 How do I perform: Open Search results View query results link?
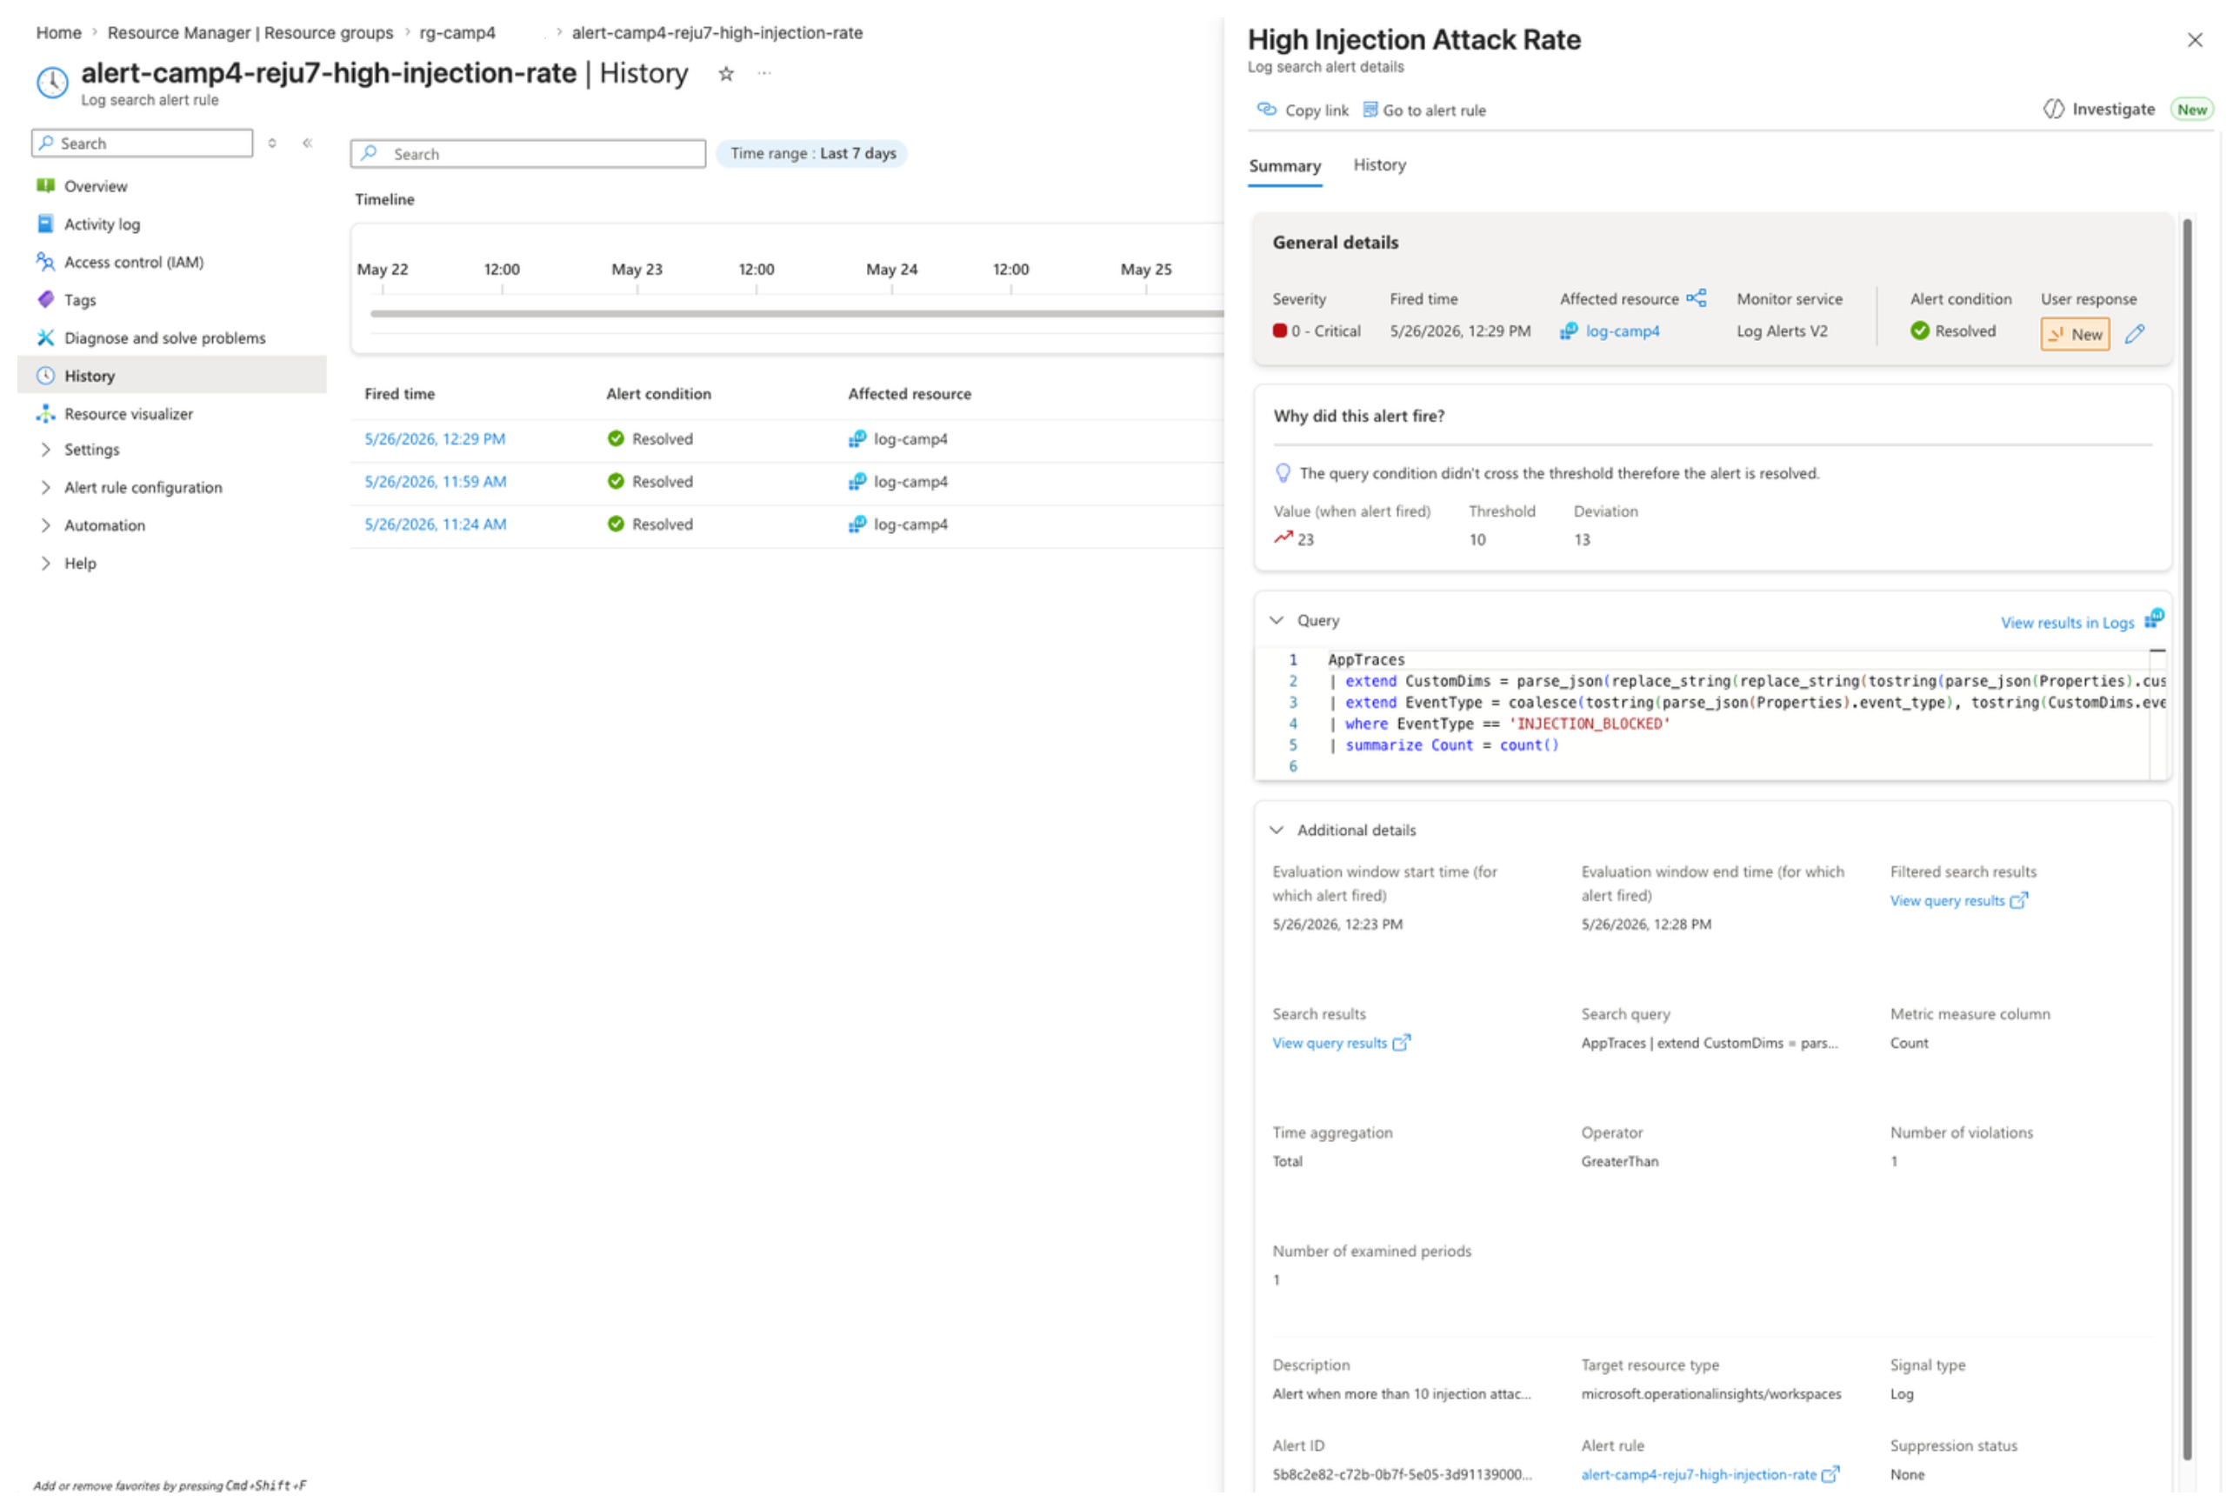click(x=1342, y=1045)
